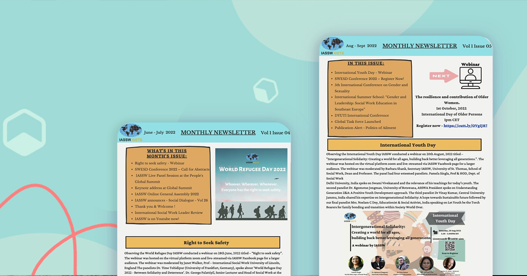Click the pink NEXT arrow
The height and width of the screenshot is (276, 527).
[443, 76]
